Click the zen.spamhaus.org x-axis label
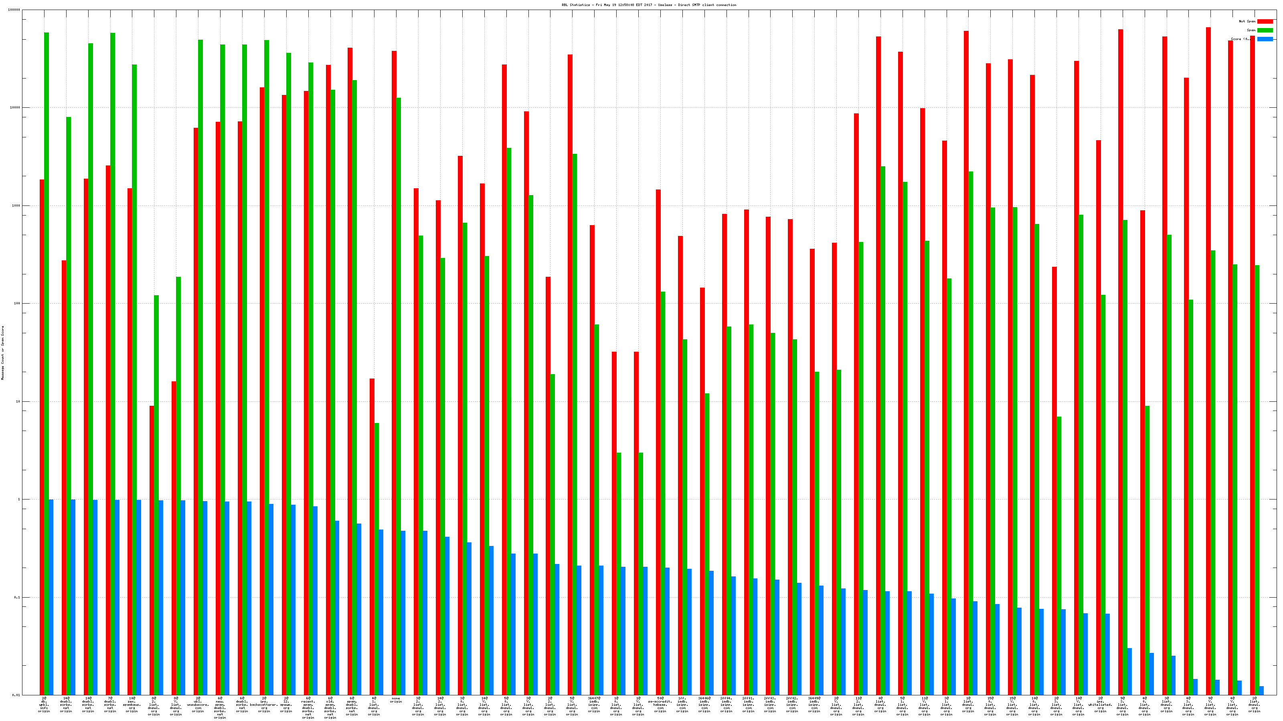The height and width of the screenshot is (721, 1283). click(132, 705)
